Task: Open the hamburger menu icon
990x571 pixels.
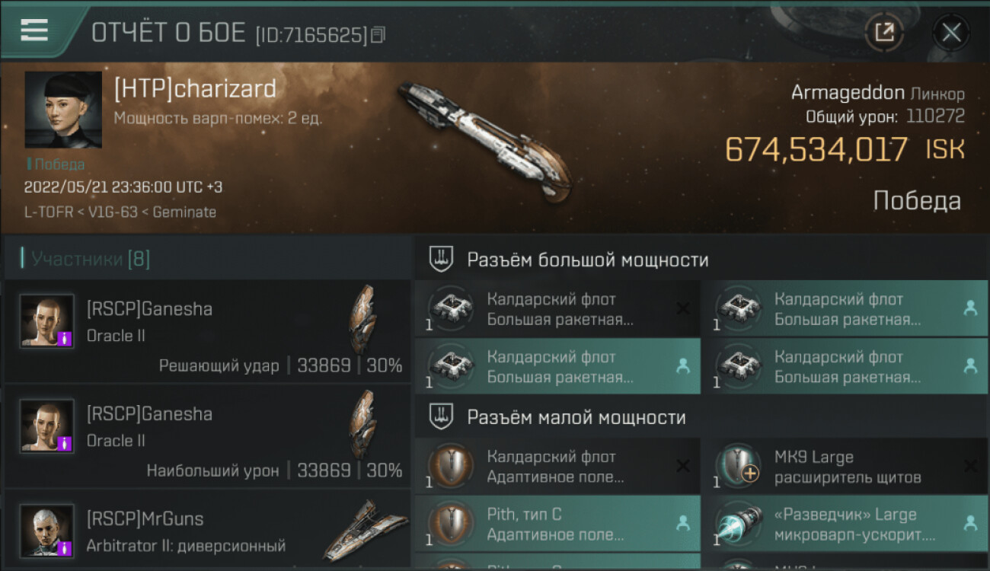Action: tap(34, 30)
